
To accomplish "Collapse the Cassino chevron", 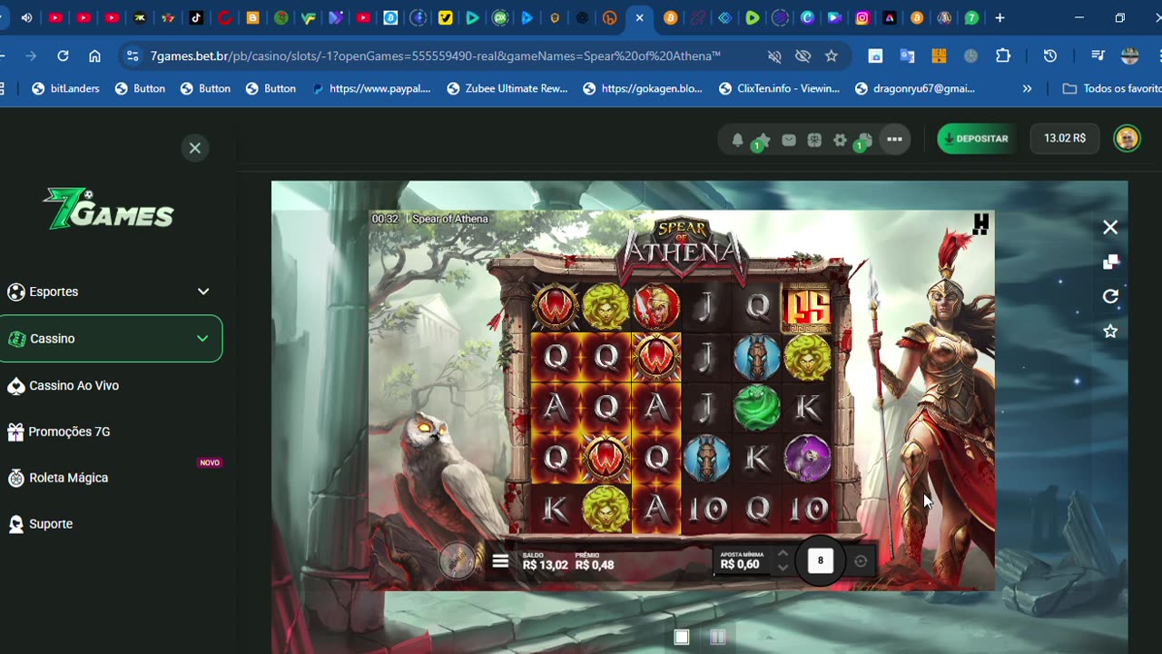I will pyautogui.click(x=202, y=338).
